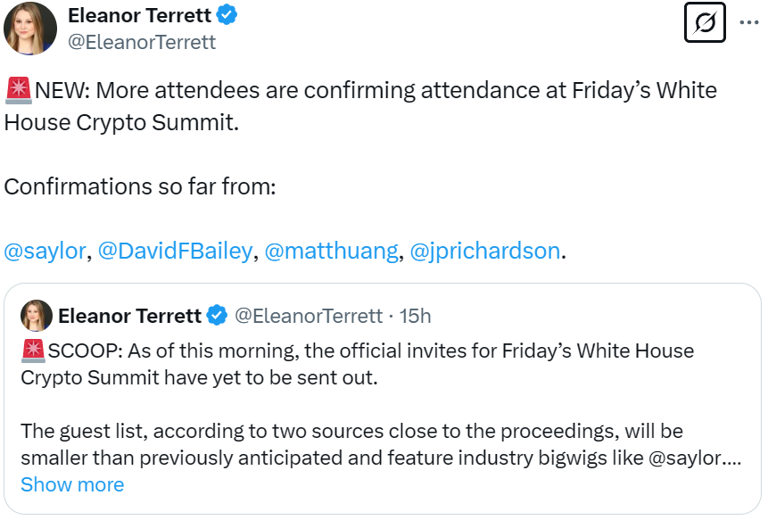Open the @jprichardson mention link

point(485,251)
